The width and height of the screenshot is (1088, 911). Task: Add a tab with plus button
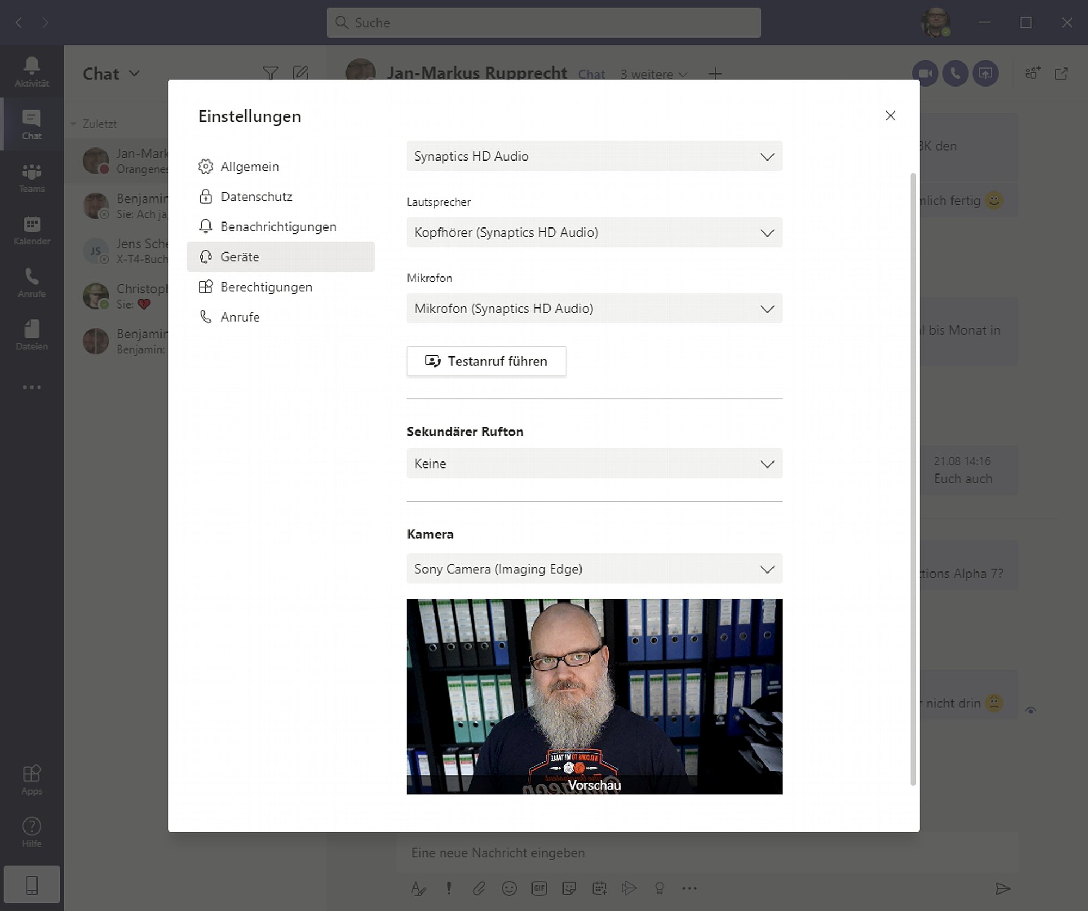pyautogui.click(x=715, y=73)
